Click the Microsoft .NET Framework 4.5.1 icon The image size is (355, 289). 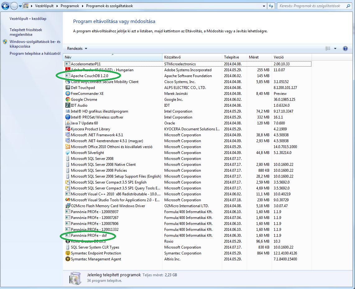(x=68, y=135)
